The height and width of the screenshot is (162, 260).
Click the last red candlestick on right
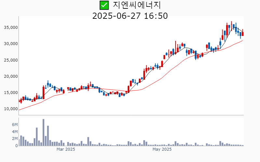[242, 33]
